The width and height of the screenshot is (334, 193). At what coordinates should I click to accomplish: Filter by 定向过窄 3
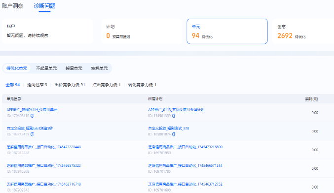(37, 85)
